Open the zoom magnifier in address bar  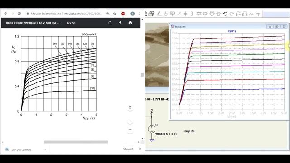[108, 14]
